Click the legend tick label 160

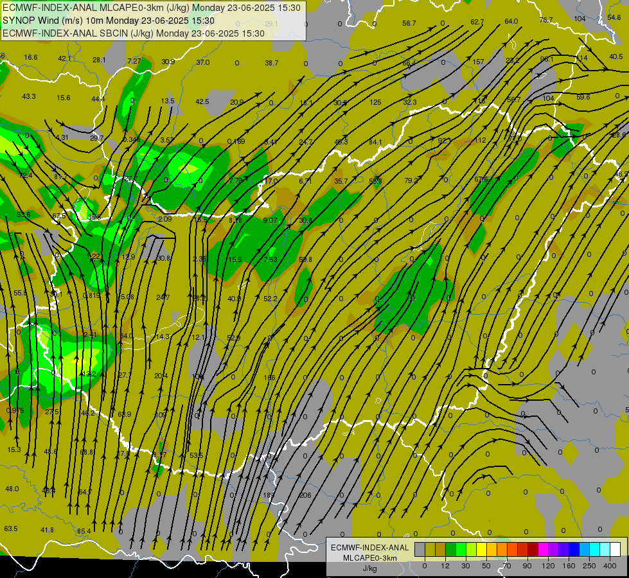pos(569,566)
